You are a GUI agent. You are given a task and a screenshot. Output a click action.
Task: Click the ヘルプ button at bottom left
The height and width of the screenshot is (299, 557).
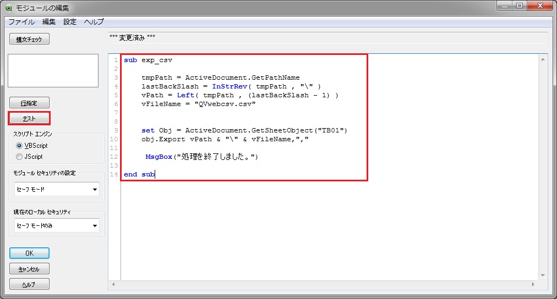tap(29, 285)
